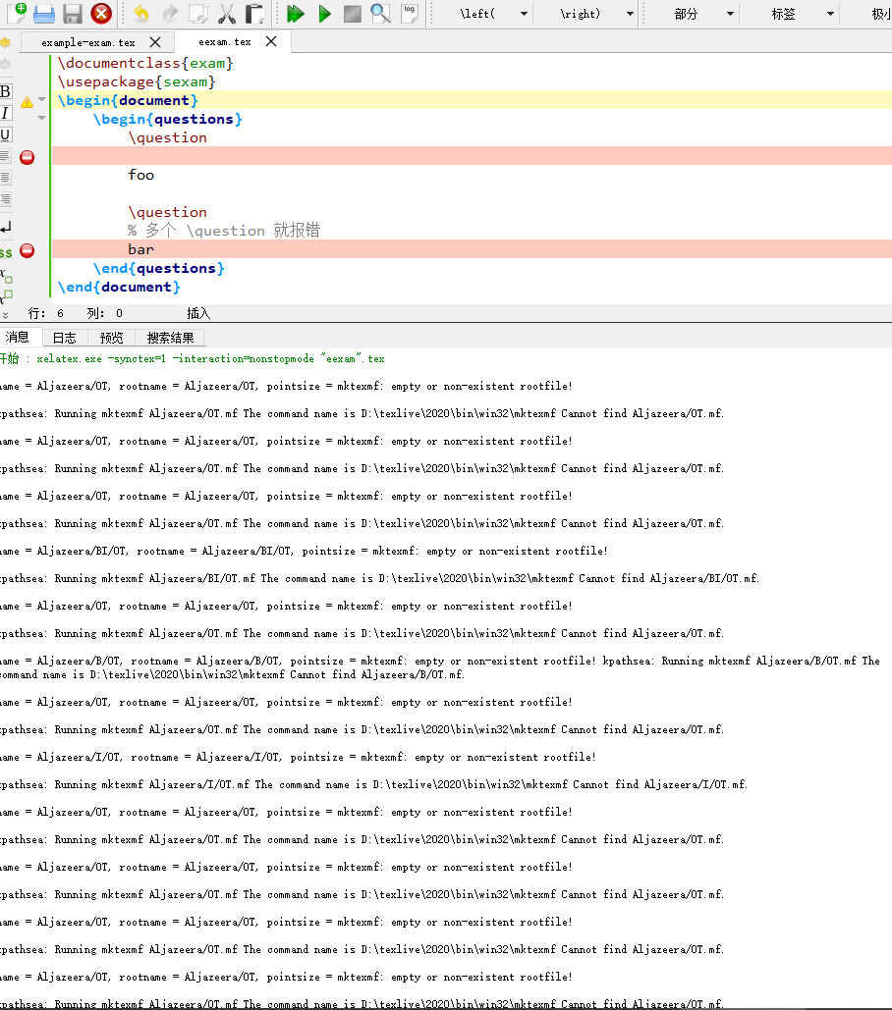Open the log viewer icon in toolbar
The image size is (892, 1010).
410,14
